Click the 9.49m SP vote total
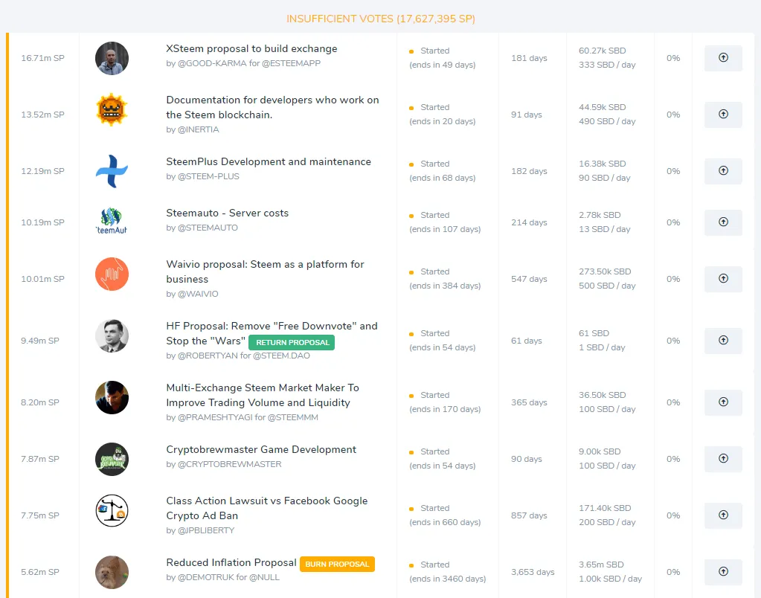761x598 pixels. (x=39, y=341)
